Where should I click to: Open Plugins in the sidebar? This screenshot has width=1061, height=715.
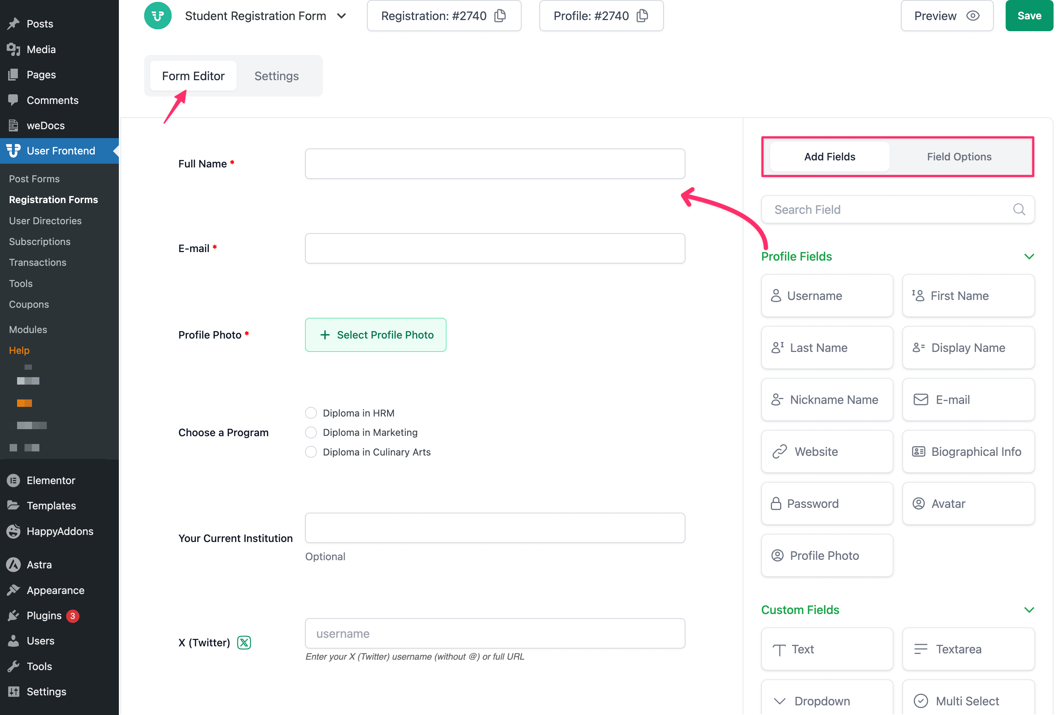[44, 616]
